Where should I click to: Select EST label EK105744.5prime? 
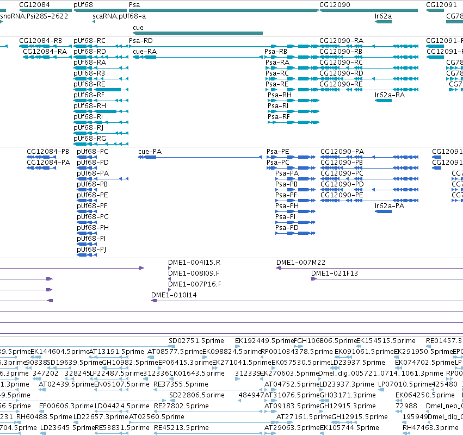tap(350, 427)
